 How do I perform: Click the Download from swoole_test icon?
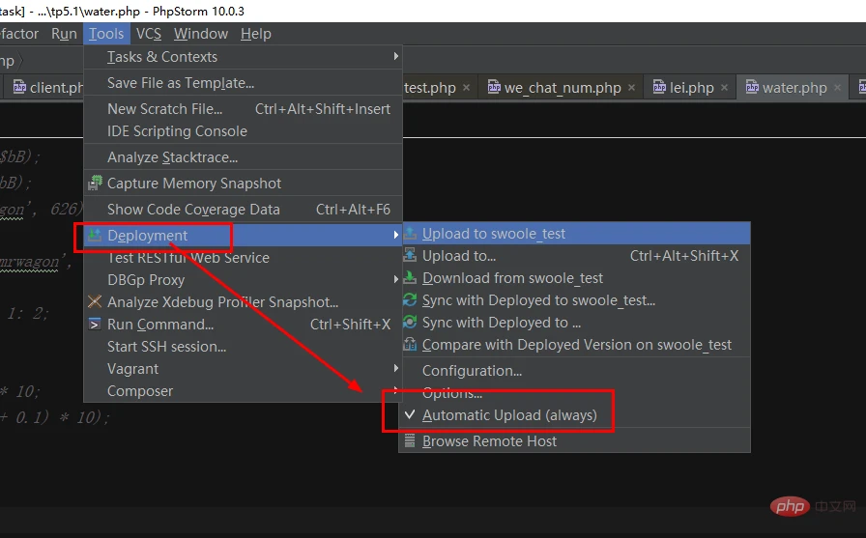click(410, 278)
